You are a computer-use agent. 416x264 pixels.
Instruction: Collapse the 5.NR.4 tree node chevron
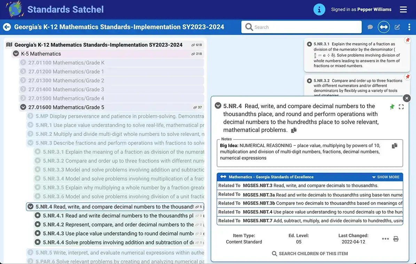(31, 207)
